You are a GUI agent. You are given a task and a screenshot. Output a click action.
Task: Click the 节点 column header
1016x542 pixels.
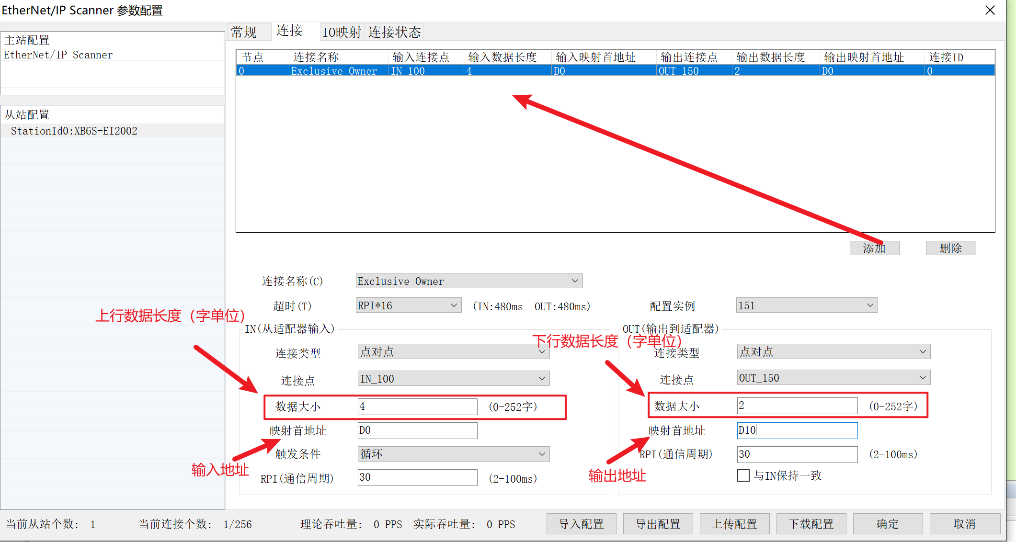pyautogui.click(x=263, y=57)
